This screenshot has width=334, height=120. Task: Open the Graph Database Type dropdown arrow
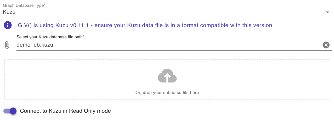pos(327,12)
